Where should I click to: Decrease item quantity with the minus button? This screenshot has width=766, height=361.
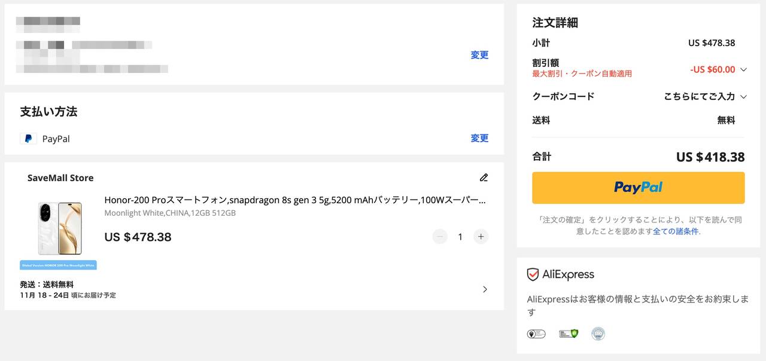[x=440, y=237]
